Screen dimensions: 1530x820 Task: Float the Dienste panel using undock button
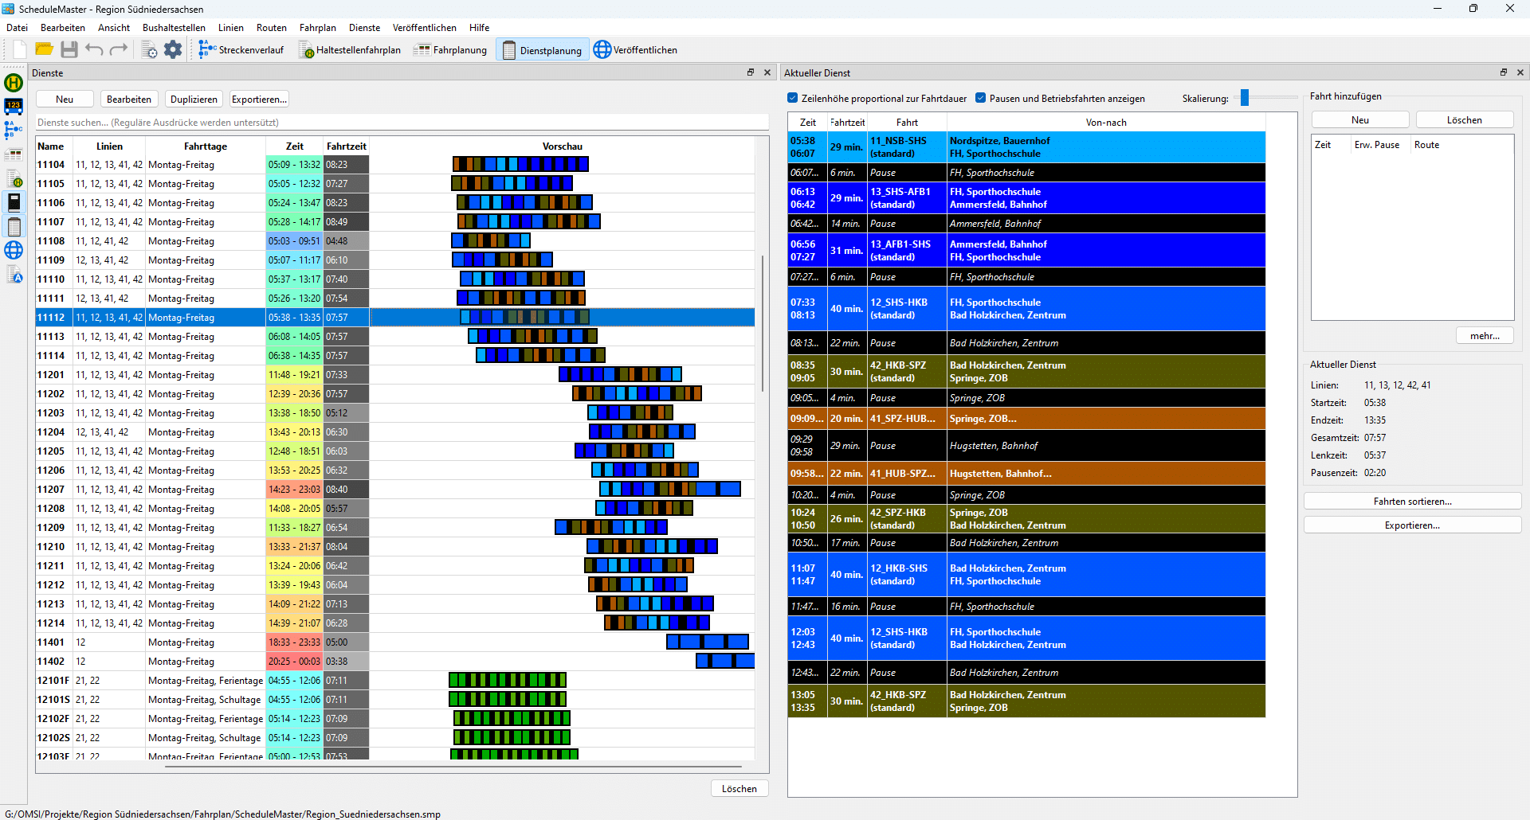pyautogui.click(x=750, y=72)
